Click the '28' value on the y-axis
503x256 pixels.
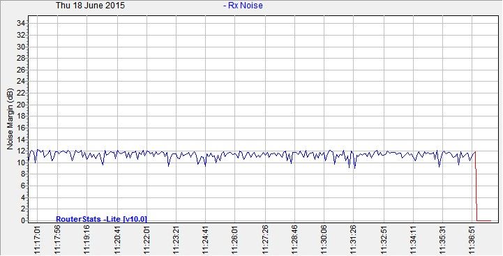(x=22, y=58)
